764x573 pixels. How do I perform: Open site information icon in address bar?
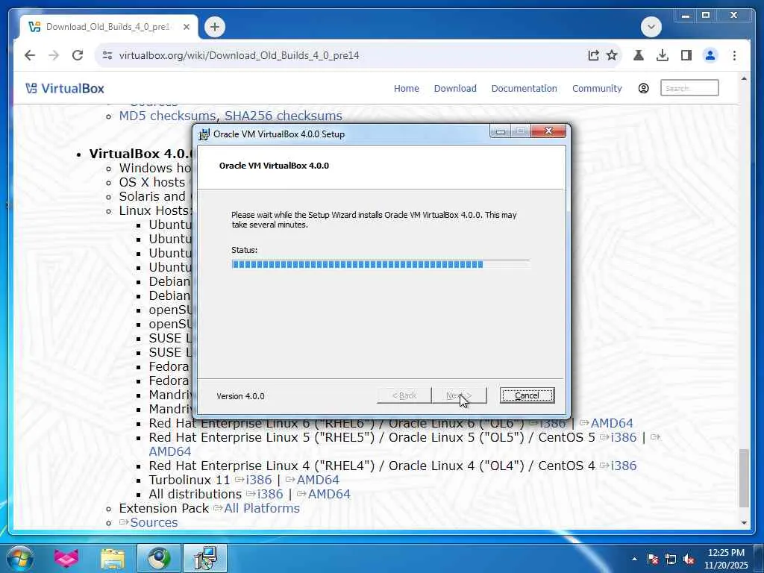point(107,55)
